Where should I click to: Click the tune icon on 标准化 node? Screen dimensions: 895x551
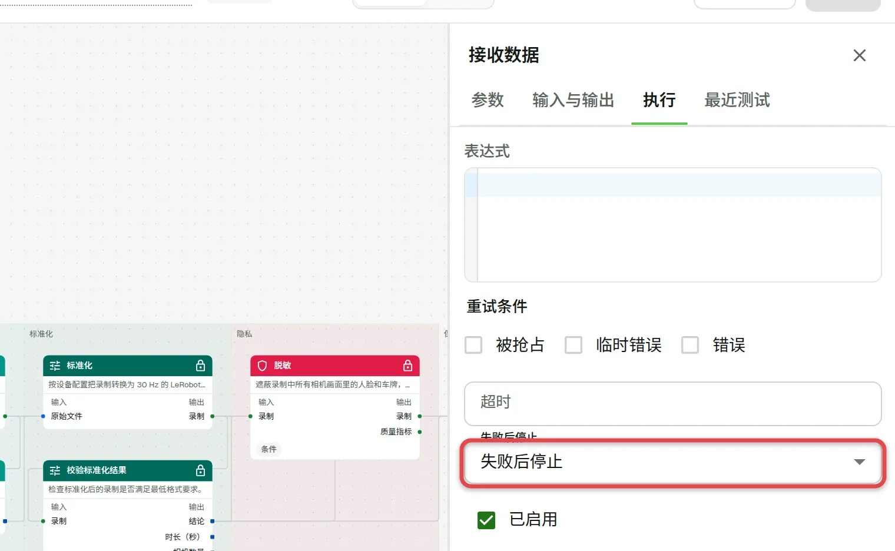[55, 366]
